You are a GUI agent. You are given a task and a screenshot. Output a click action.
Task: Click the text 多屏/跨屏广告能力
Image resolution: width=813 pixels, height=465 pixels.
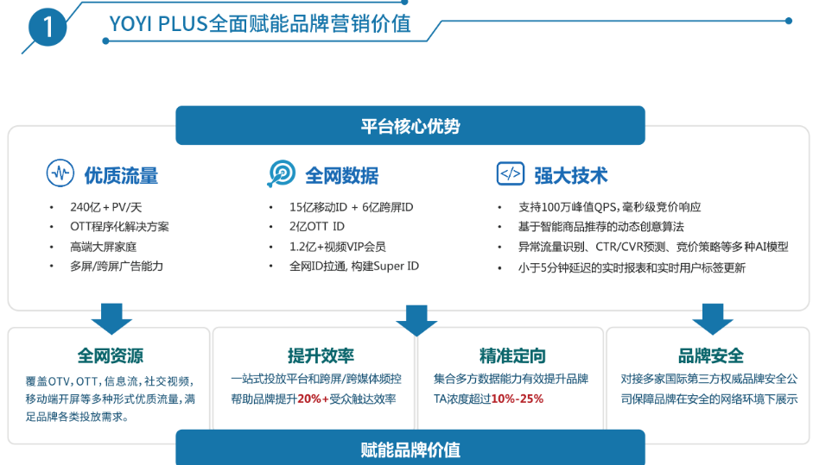click(117, 267)
